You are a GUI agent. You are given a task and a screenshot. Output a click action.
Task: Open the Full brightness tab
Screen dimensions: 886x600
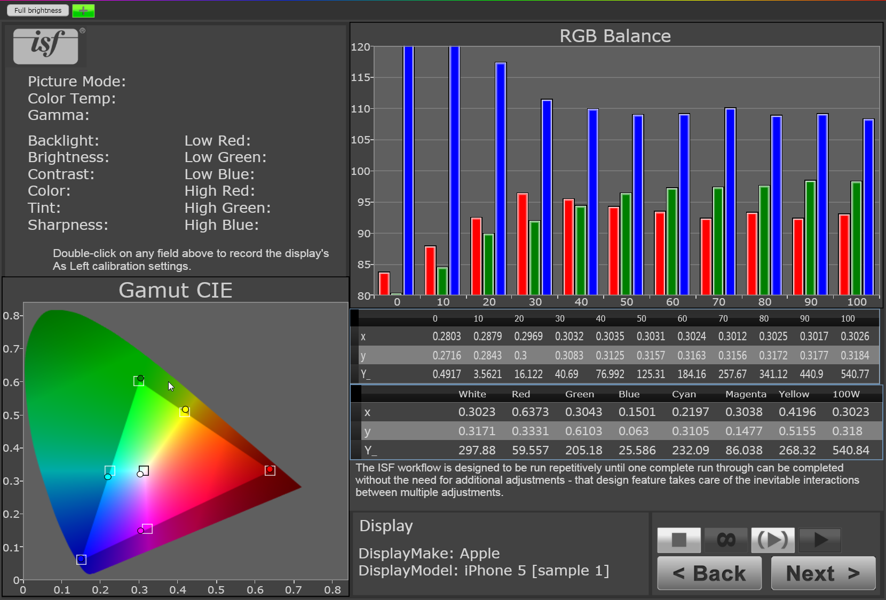pos(38,11)
